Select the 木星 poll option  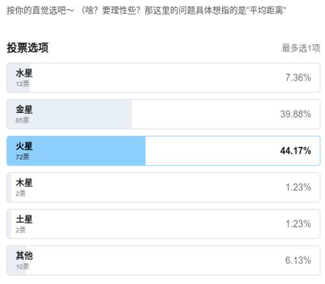coord(163,187)
